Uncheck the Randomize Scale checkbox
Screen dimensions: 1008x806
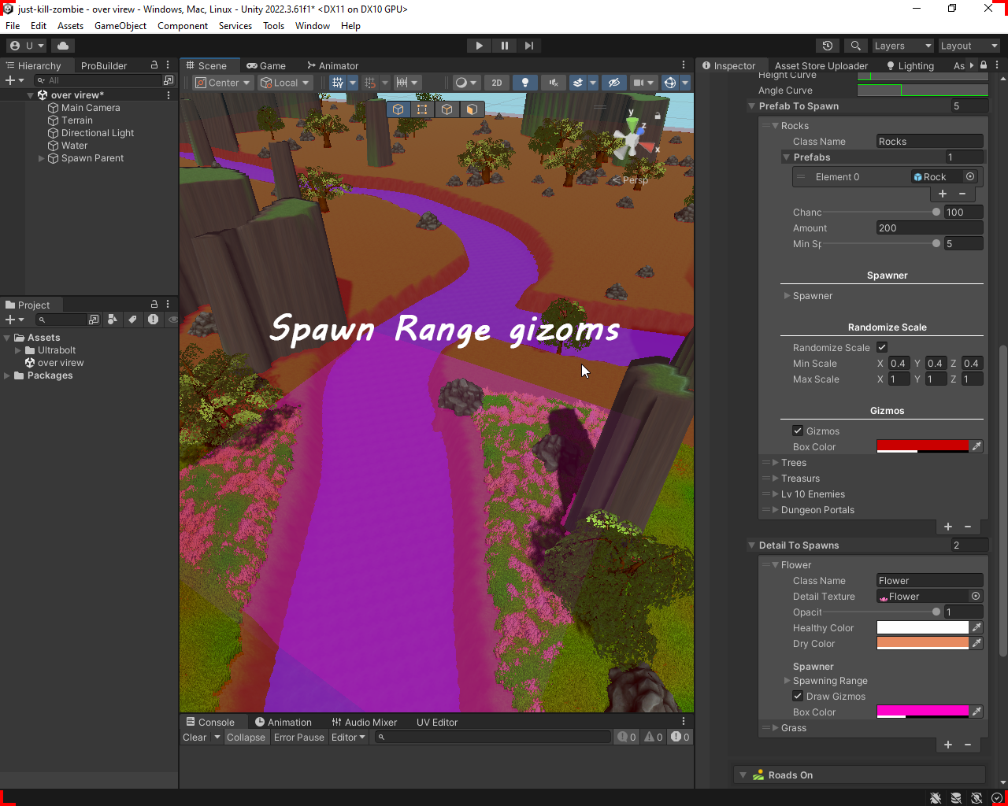(x=882, y=347)
